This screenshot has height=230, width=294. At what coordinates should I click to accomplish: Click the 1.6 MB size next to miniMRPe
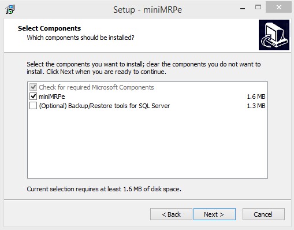coord(256,97)
